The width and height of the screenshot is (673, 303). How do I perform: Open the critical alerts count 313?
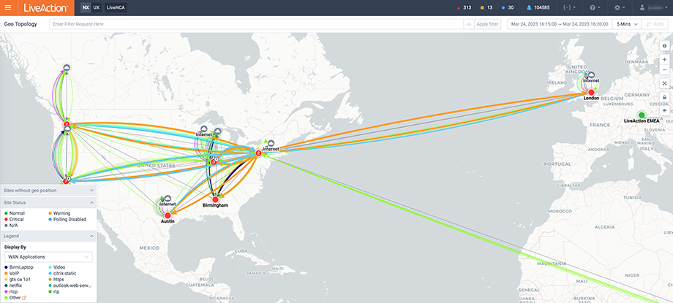(462, 7)
